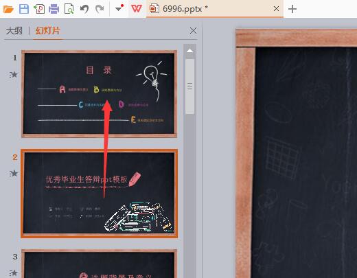The height and width of the screenshot is (278, 357).
Task: Add a new tab with the plus button
Action: pyautogui.click(x=292, y=9)
